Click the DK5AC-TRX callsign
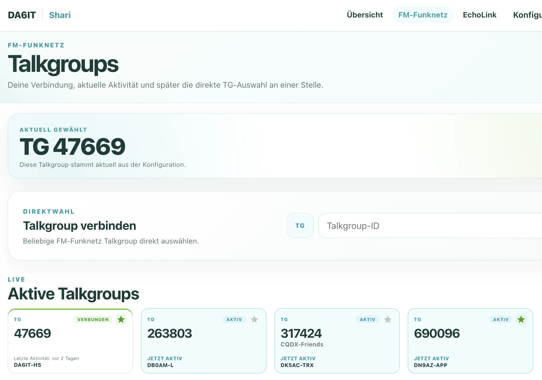Screen dimensions: 542x380 click(297, 365)
